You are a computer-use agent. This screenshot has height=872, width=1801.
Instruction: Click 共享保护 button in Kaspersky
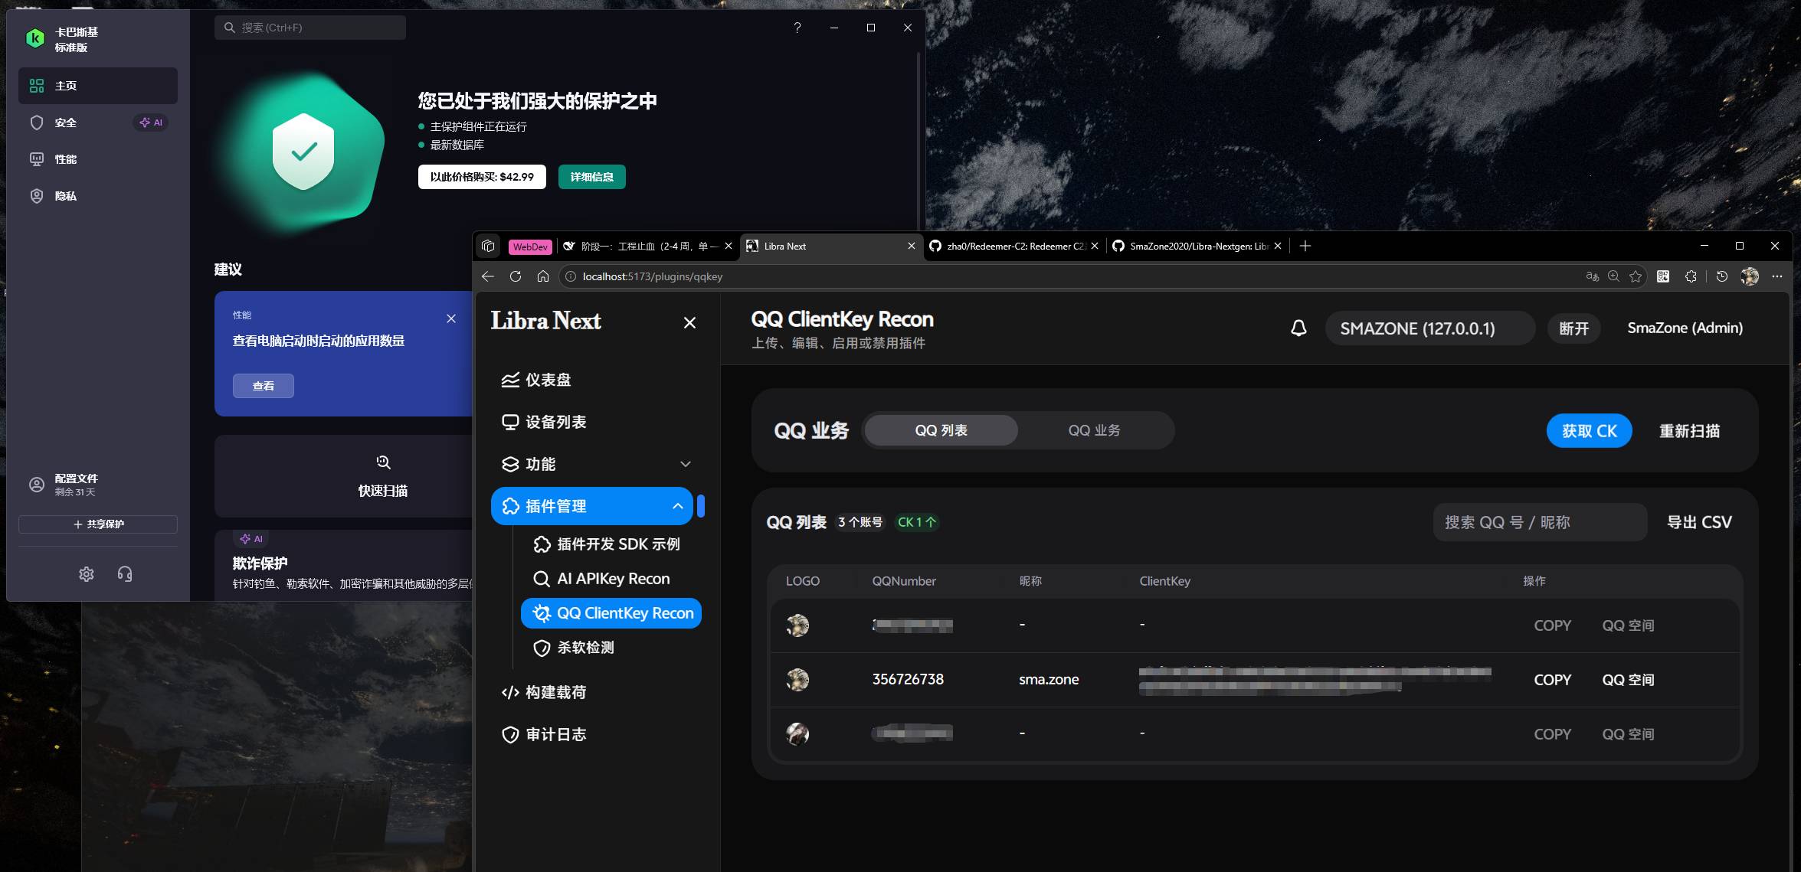(98, 524)
